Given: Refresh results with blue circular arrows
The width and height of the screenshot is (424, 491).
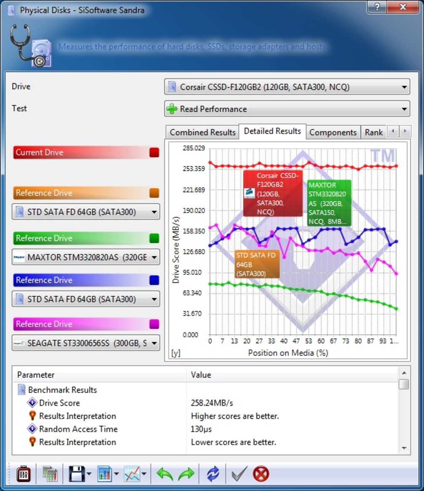Looking at the screenshot, I should [x=213, y=474].
